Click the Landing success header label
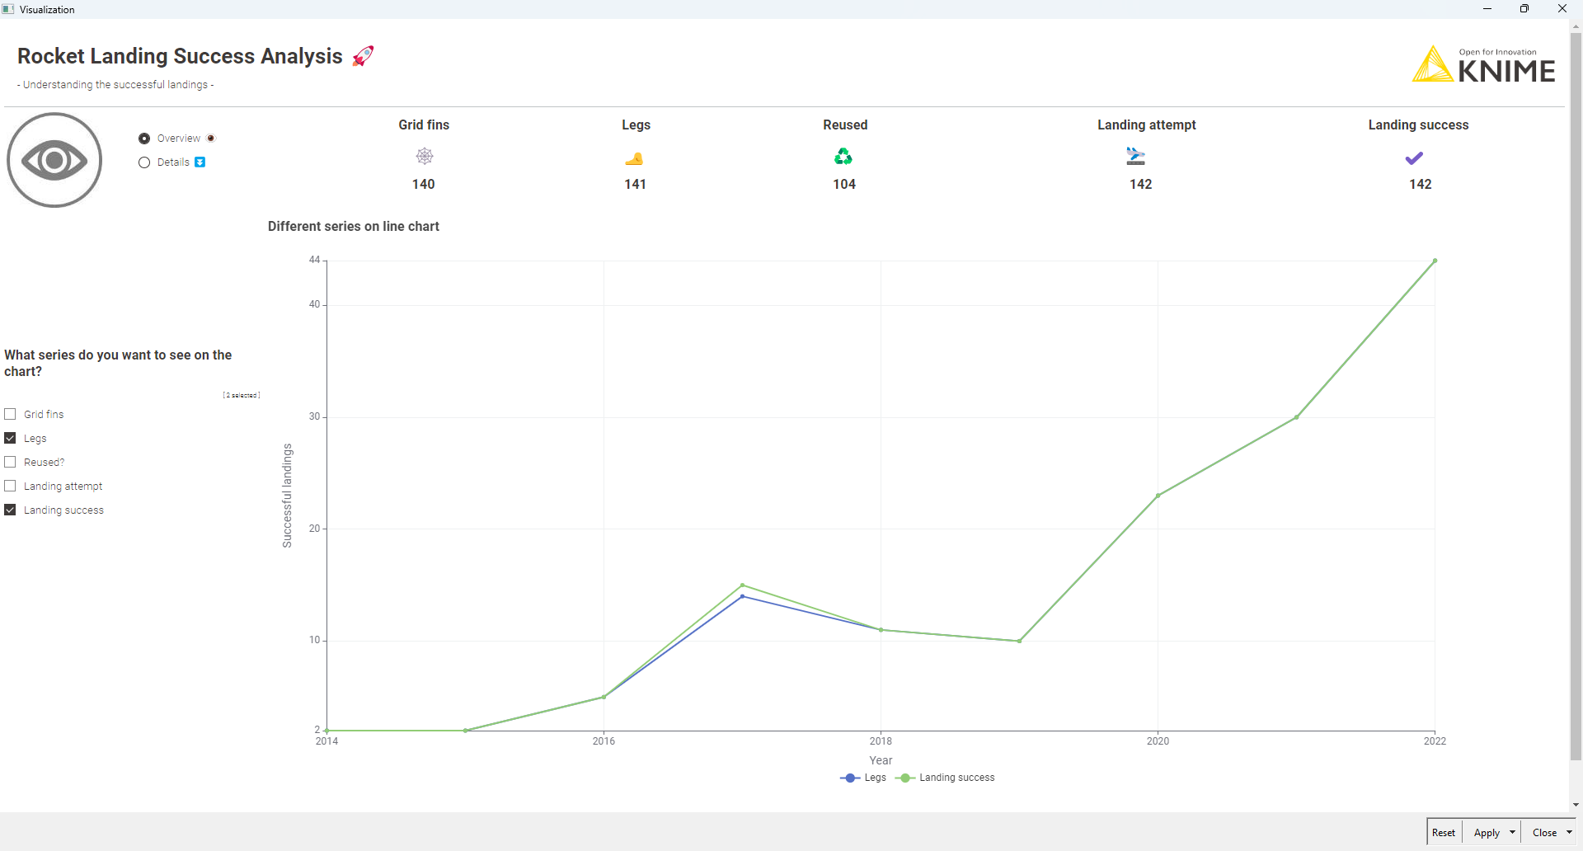Screen dimensions: 1583x851 tap(1418, 125)
